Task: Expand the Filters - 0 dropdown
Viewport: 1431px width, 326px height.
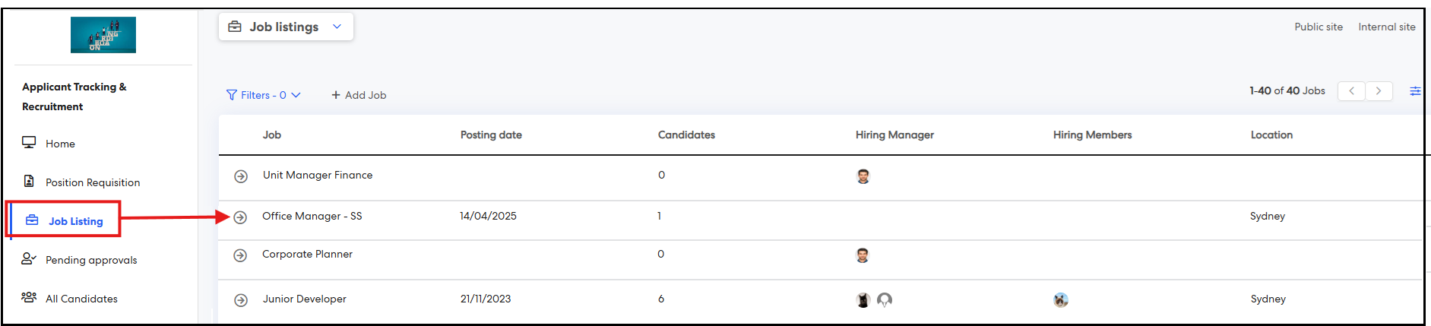Action: pyautogui.click(x=264, y=95)
